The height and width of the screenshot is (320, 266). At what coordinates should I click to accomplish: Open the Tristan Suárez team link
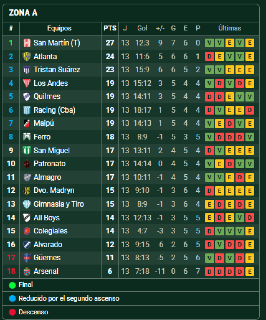(57, 70)
